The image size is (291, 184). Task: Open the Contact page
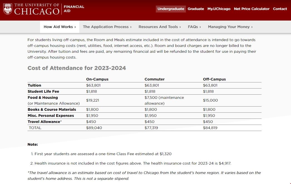tap(280, 9)
